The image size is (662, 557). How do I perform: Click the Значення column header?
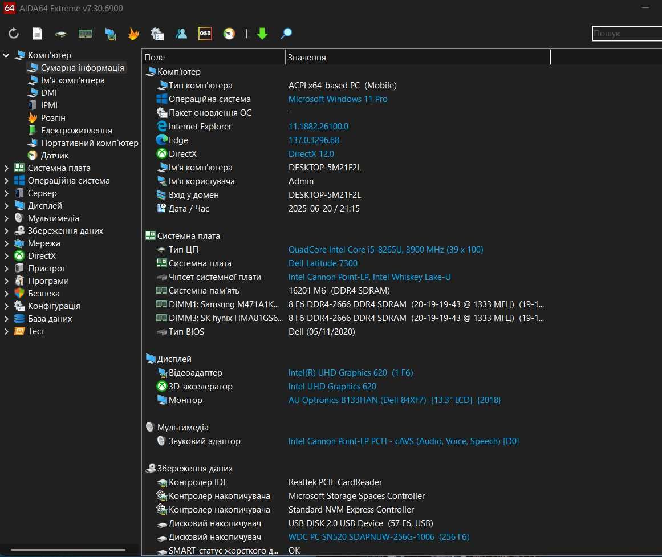(x=418, y=58)
